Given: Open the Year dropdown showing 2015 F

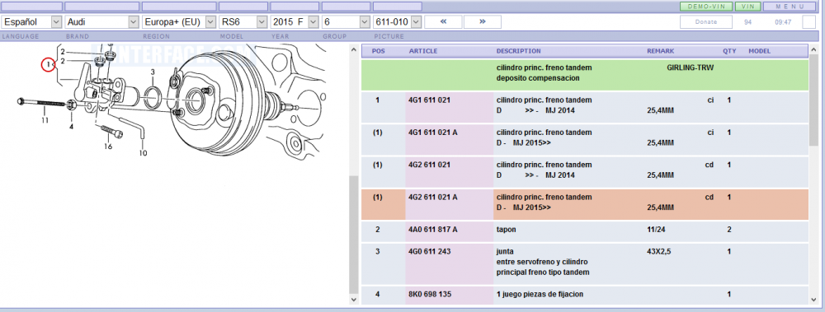Looking at the screenshot, I should (x=295, y=22).
